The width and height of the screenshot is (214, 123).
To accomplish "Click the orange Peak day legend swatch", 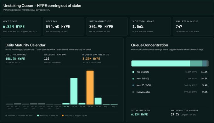I will coord(63,115).
